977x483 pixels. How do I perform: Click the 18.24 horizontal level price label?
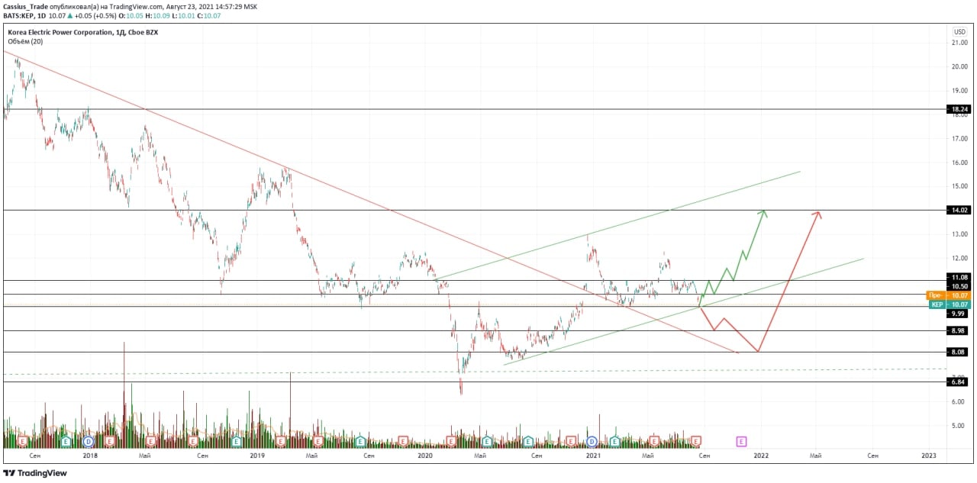tap(959, 109)
